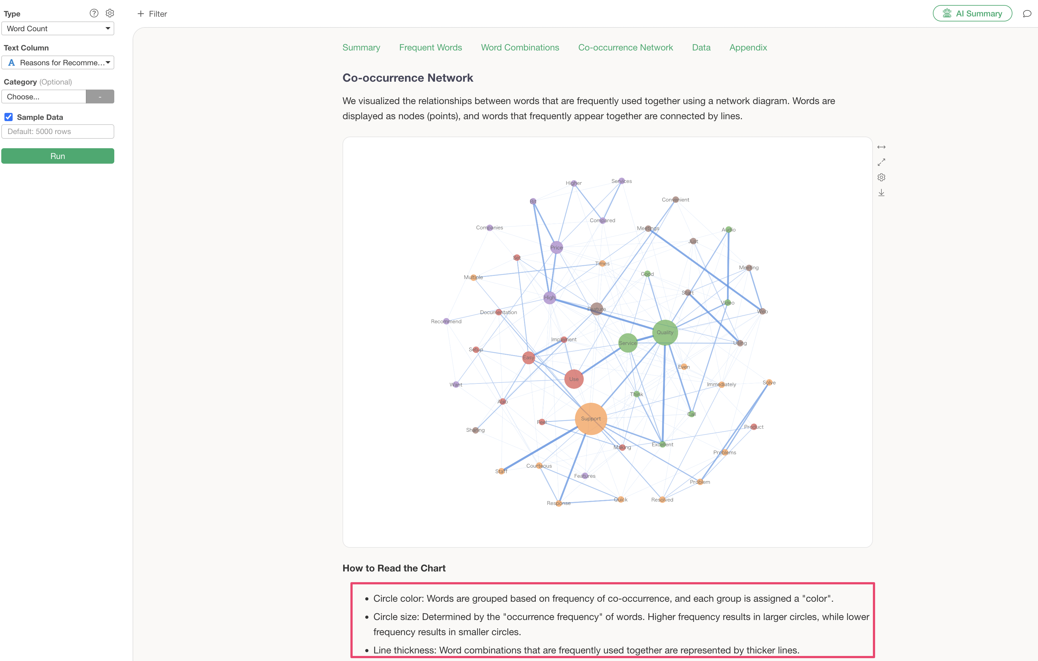Uncheck the Sample Data checkbox
Screen dimensions: 1038x661
(x=9, y=117)
